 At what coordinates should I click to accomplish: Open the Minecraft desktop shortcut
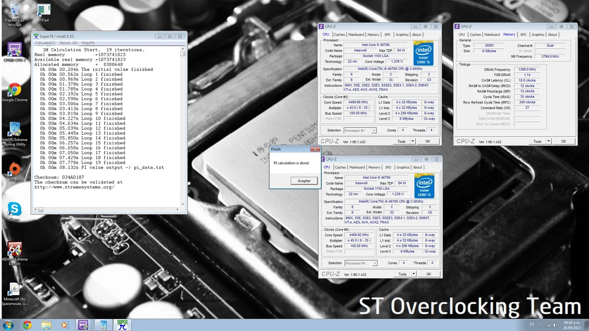click(15, 294)
